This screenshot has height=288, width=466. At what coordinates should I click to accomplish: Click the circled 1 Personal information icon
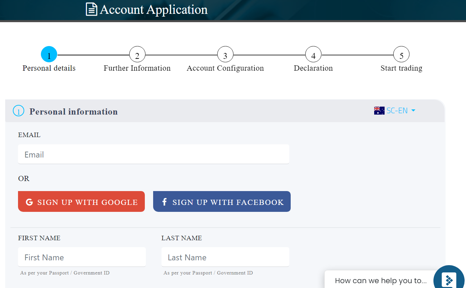(x=18, y=111)
